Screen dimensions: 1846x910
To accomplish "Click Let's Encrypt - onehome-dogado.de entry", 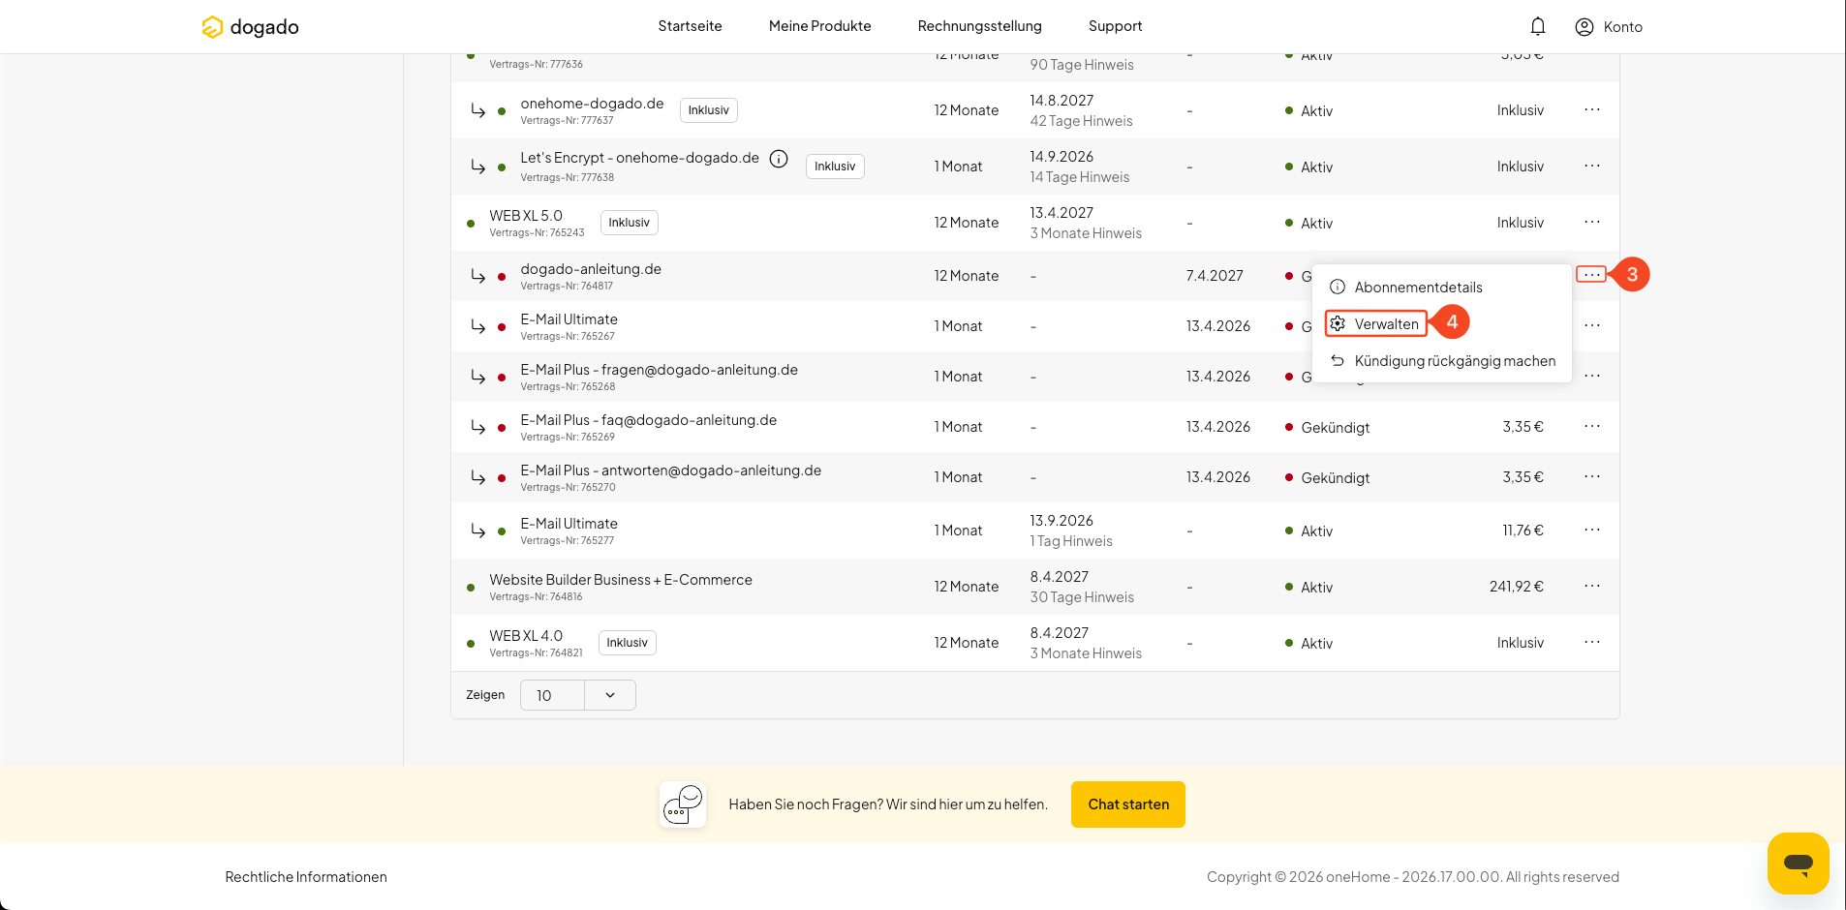I will coord(639,158).
